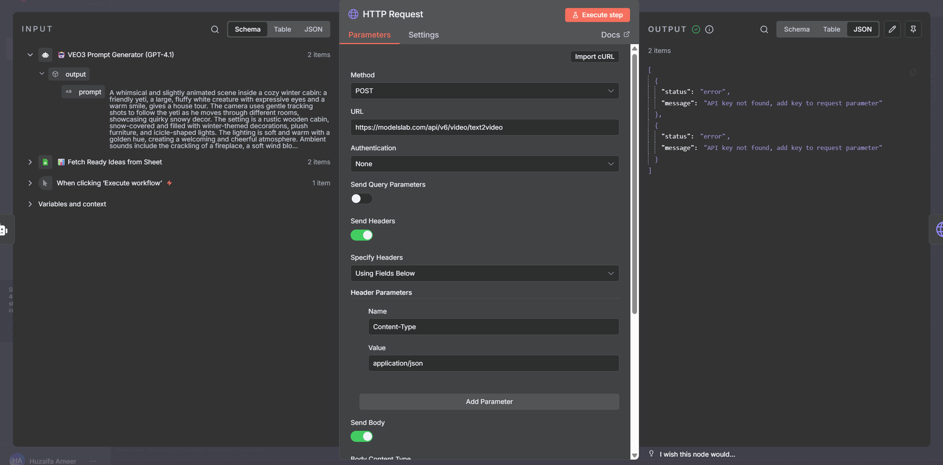Click the URL input field

(x=484, y=127)
